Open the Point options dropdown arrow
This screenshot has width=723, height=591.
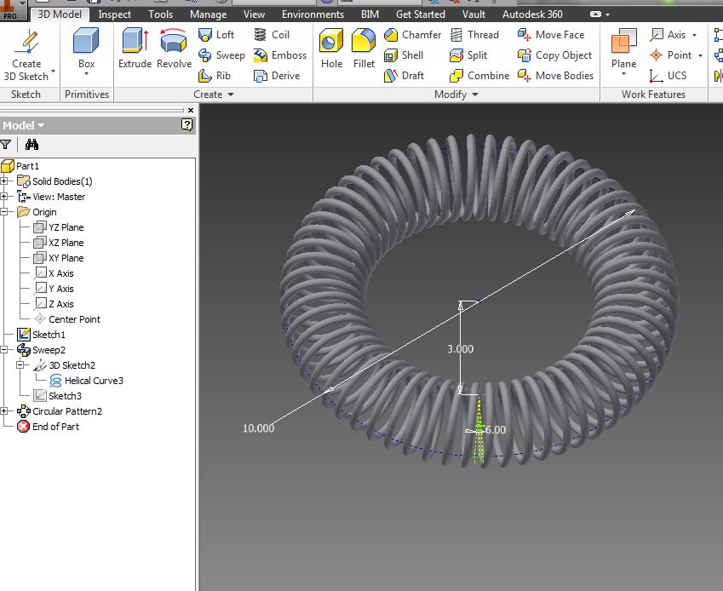tap(700, 55)
